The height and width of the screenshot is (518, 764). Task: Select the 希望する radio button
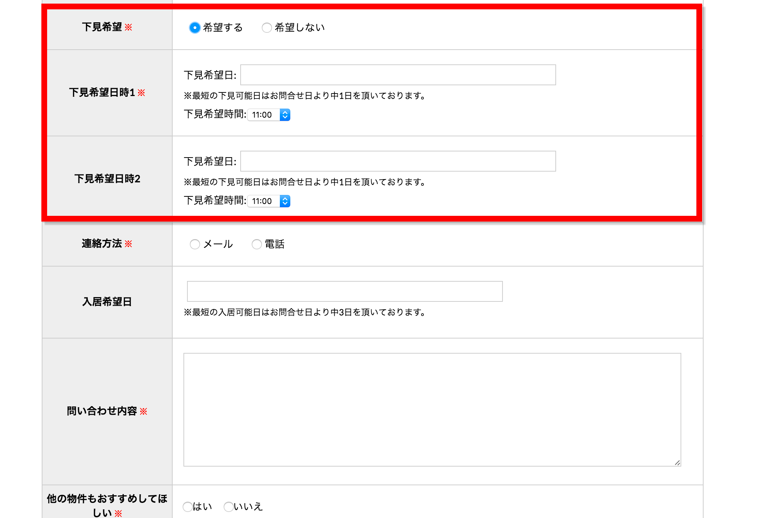click(195, 28)
